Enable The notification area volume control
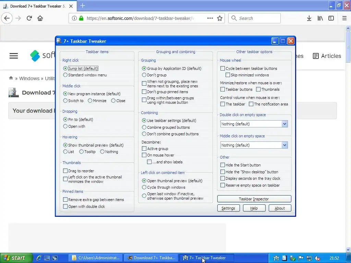Screen dimensions: 351x263 [x=251, y=104]
